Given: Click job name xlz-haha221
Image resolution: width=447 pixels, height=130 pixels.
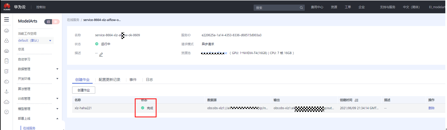Looking at the screenshot, I should pyautogui.click(x=83, y=108).
